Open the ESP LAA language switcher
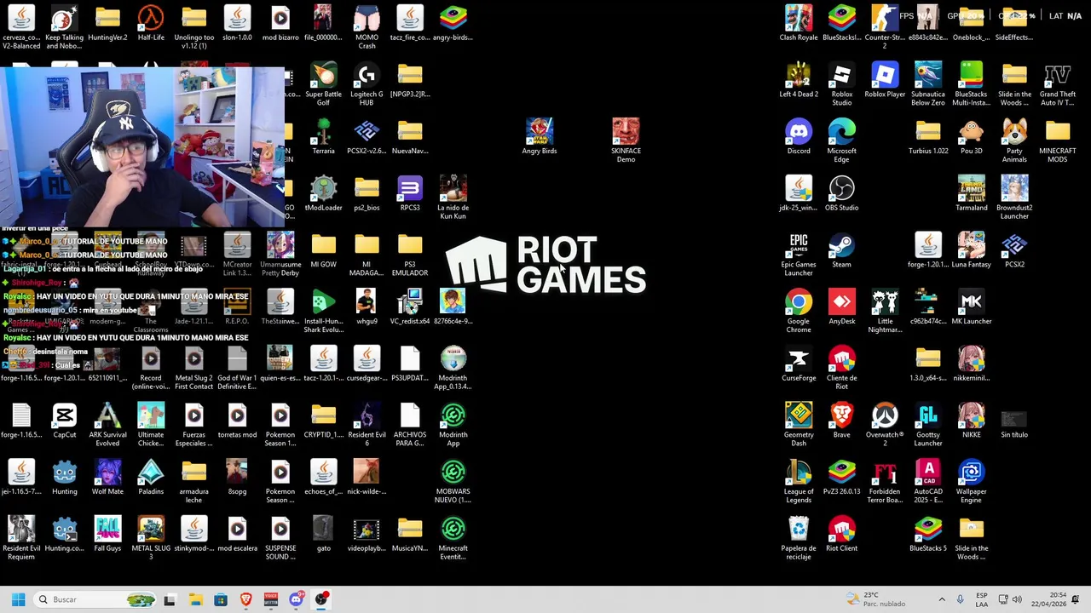Screen dimensions: 1091x613 (982, 599)
